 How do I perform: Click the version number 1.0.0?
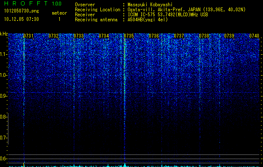(x=57, y=3)
